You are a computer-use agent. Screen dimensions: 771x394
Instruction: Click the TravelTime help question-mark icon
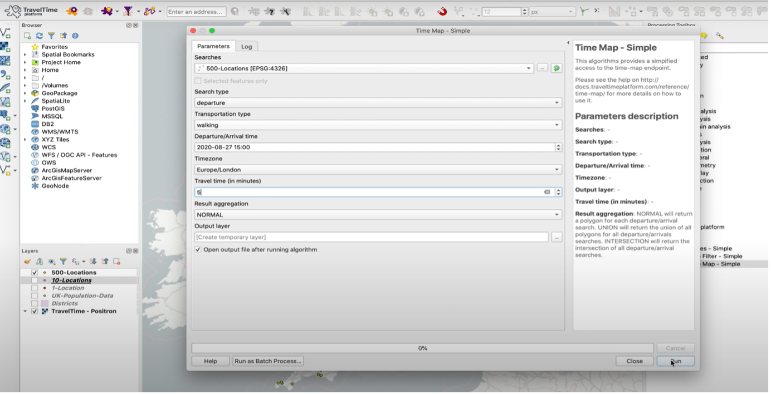point(270,11)
